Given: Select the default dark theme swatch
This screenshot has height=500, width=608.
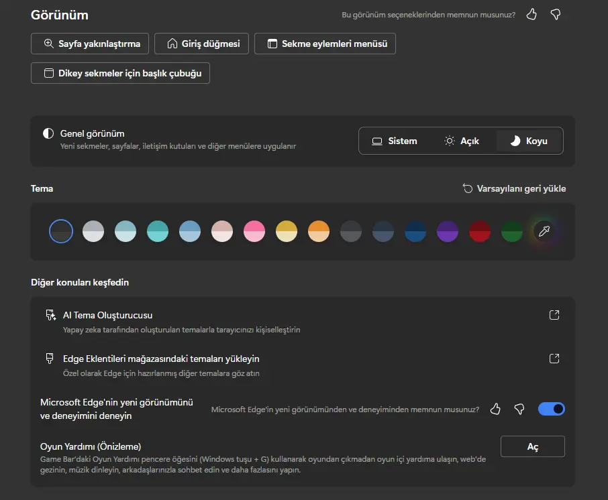Looking at the screenshot, I should point(61,231).
